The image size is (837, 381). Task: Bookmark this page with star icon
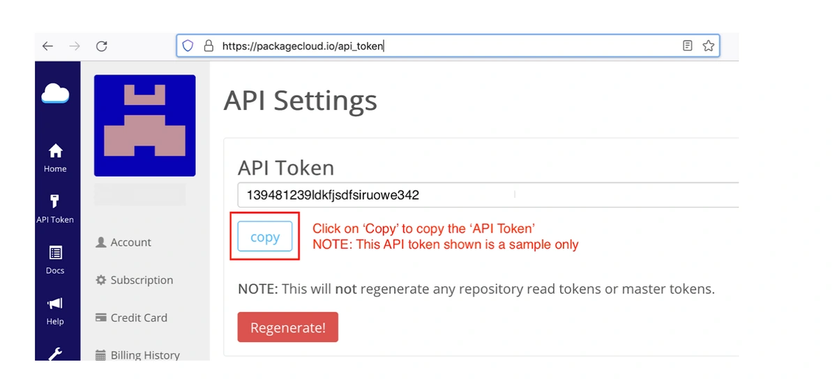click(x=709, y=46)
